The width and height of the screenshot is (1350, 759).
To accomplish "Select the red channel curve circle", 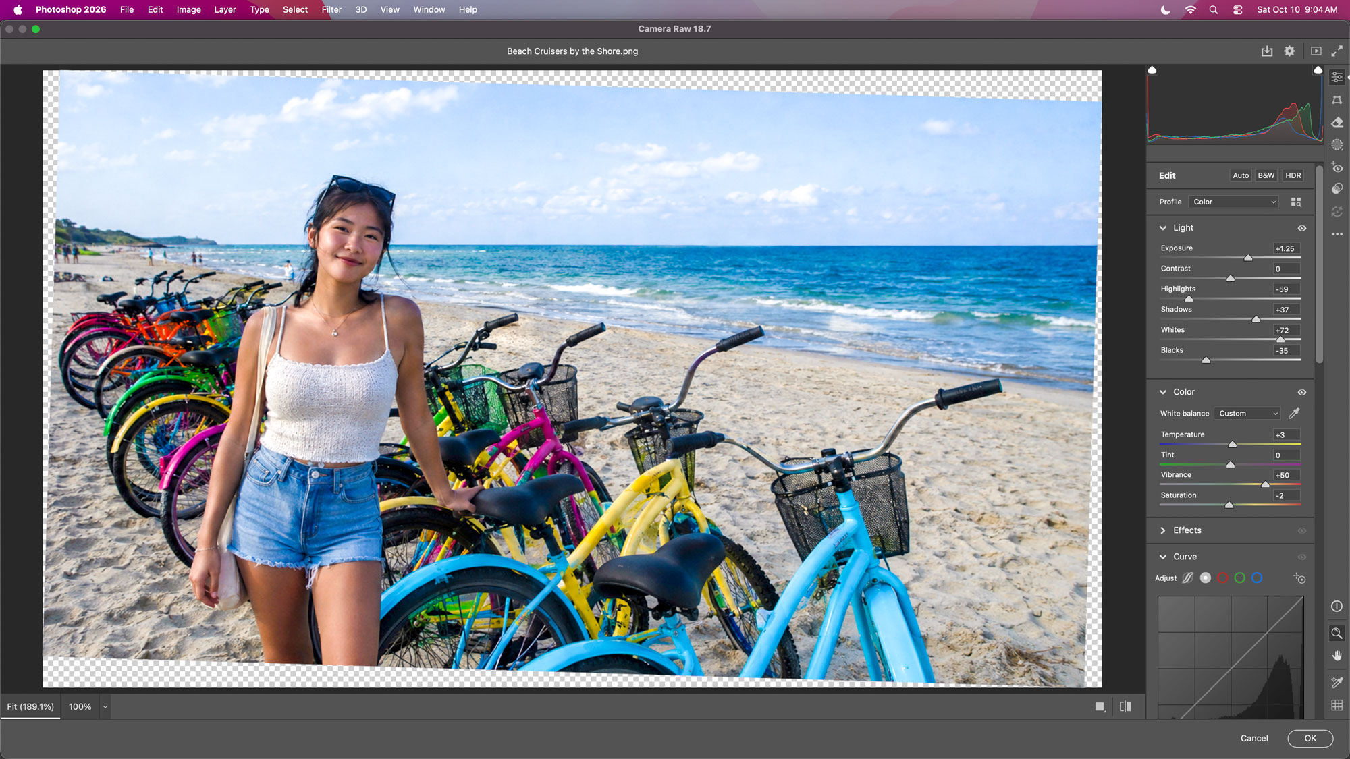I will click(x=1222, y=578).
